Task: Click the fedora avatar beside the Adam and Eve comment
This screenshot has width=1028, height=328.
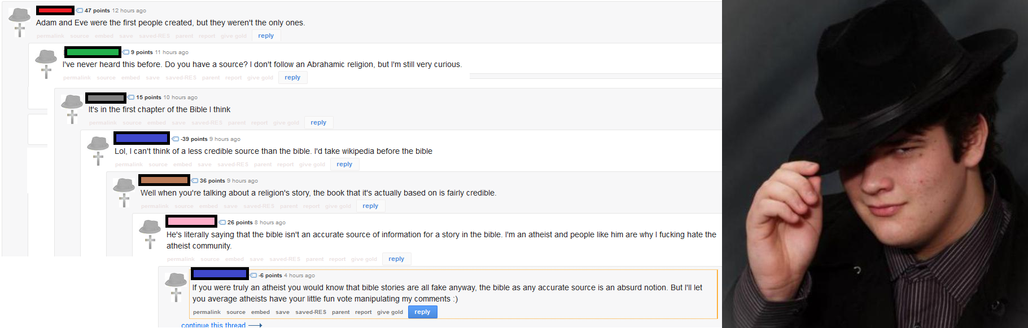Action: coord(20,22)
